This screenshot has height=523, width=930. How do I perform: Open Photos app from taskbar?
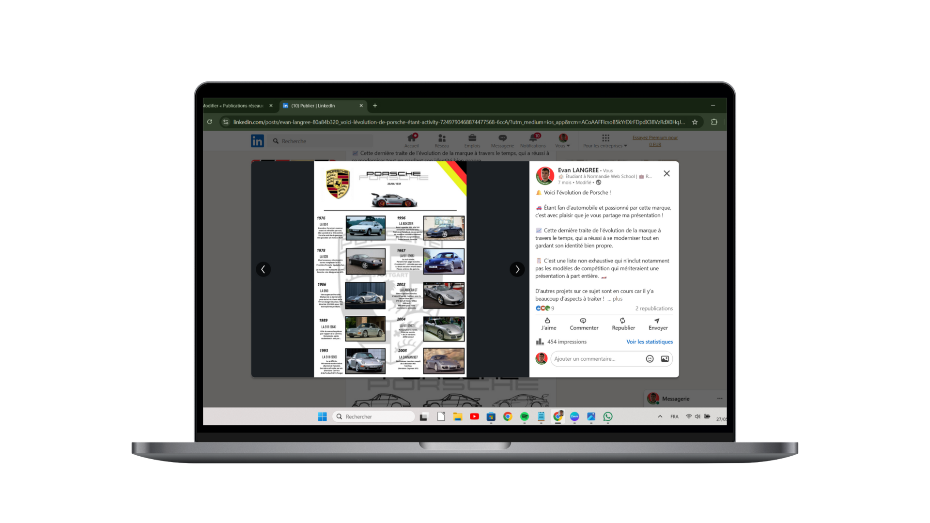[x=591, y=416]
